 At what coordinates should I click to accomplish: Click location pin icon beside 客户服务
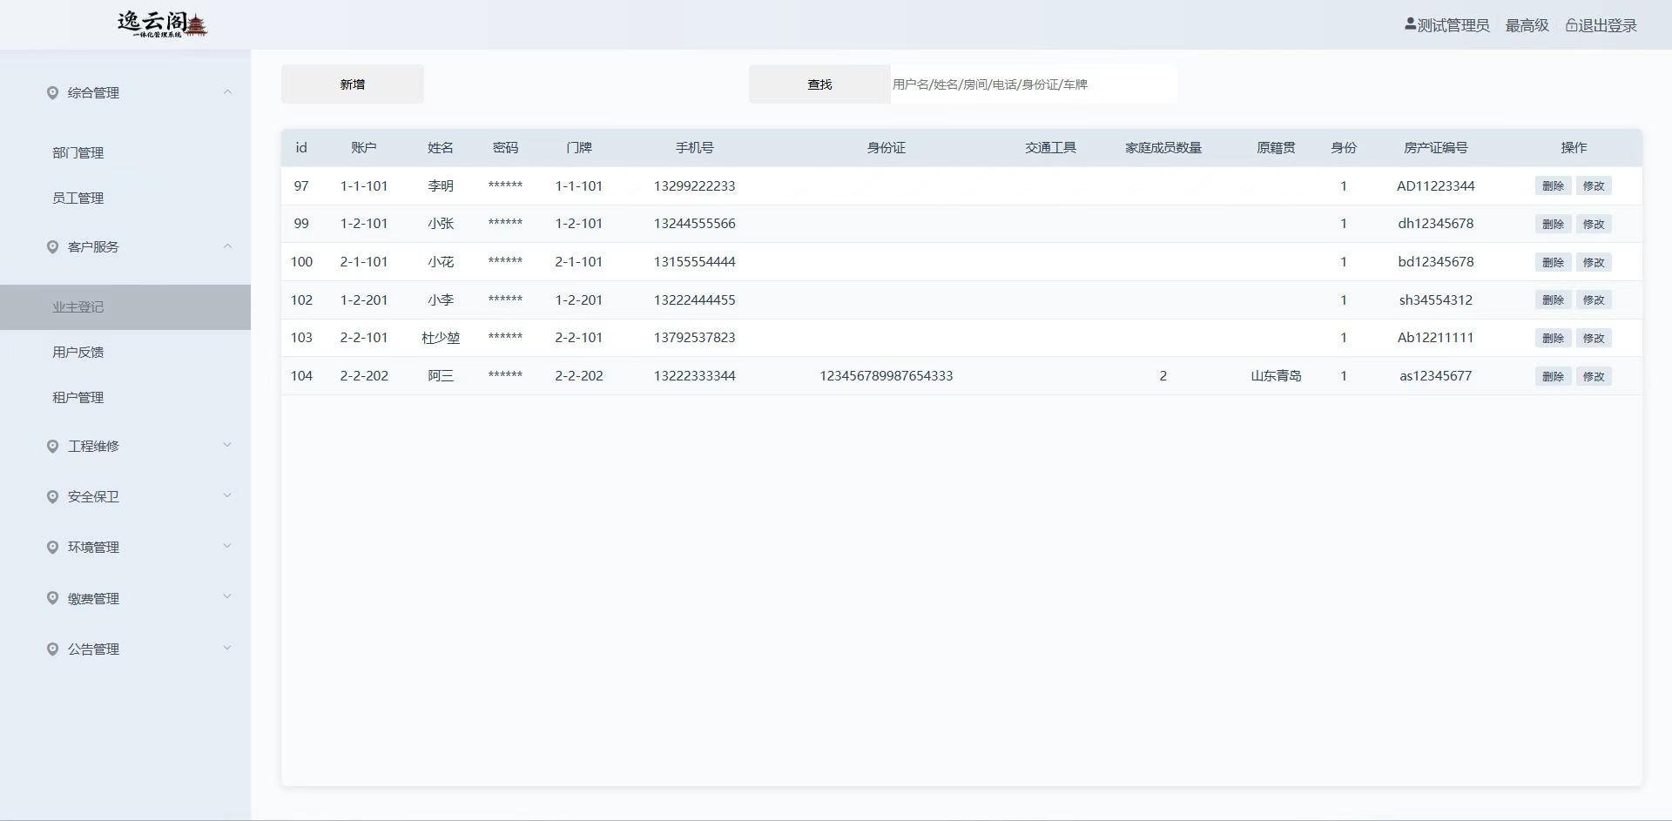(52, 247)
